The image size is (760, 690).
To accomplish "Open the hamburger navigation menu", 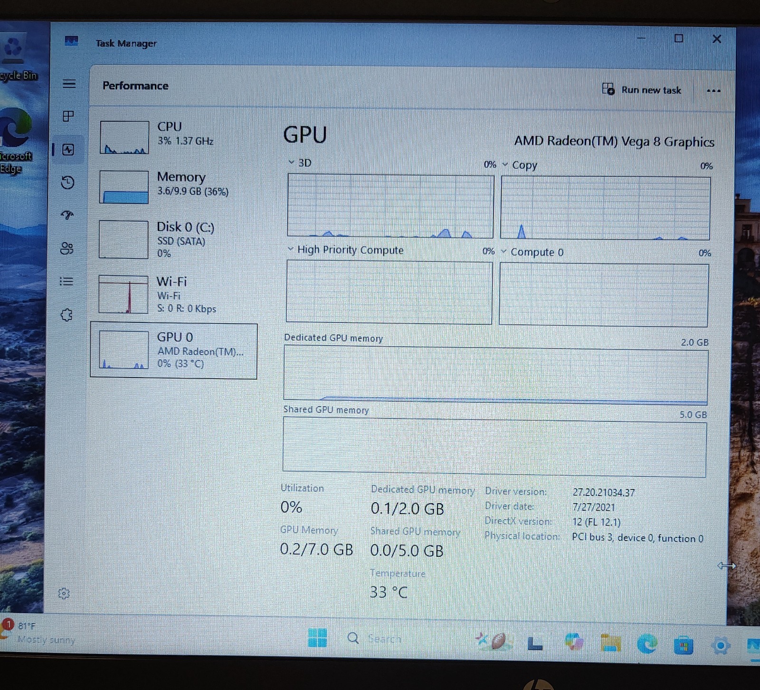I will click(69, 84).
